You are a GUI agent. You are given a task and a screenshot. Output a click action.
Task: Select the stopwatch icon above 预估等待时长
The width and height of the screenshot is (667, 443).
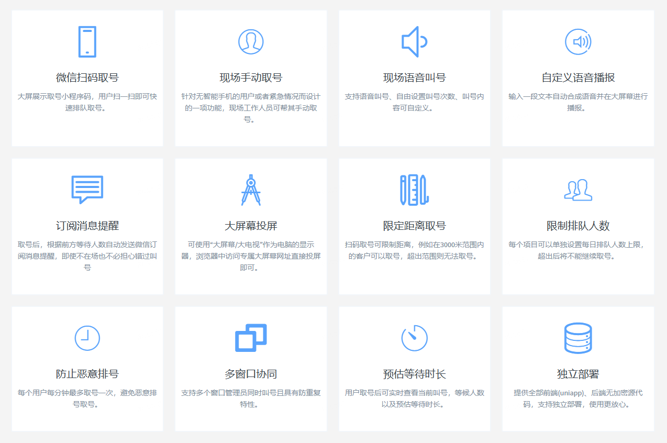point(414,338)
